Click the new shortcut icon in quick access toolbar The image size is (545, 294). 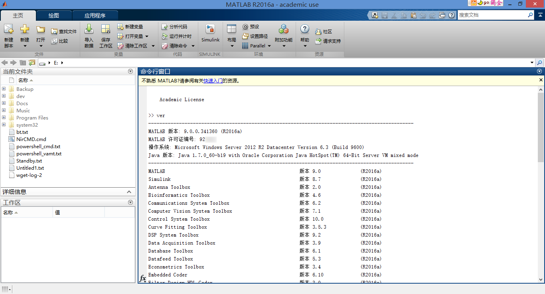tap(375, 15)
